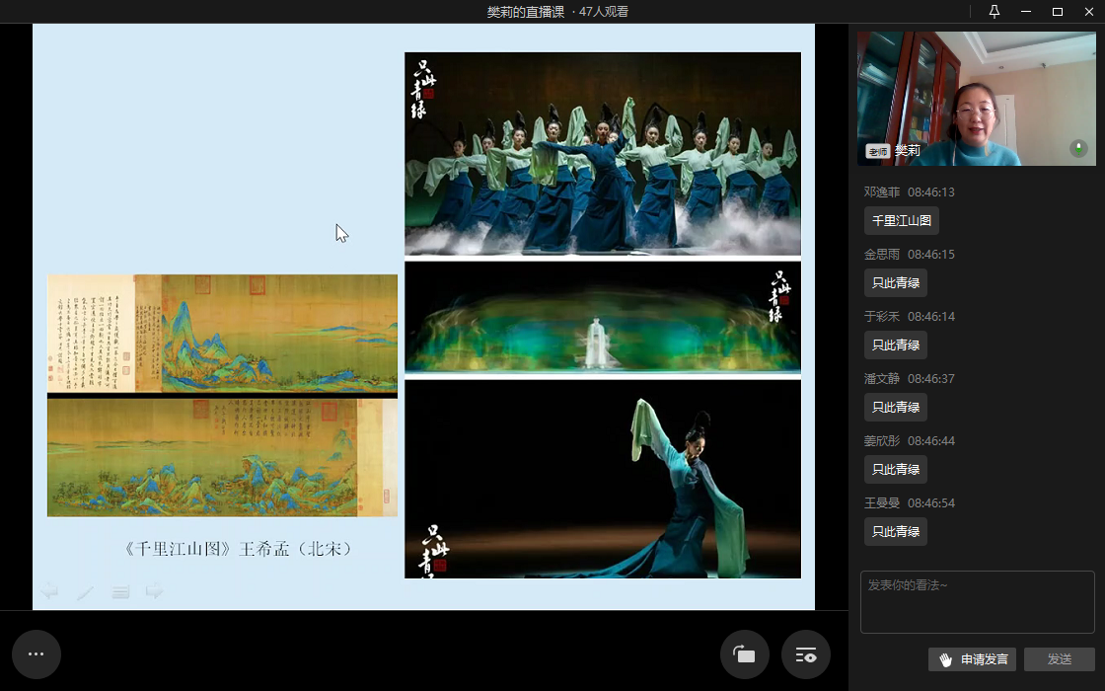The height and width of the screenshot is (691, 1105).
Task: Select the faint pen annotation tool on slide
Action: 85,591
